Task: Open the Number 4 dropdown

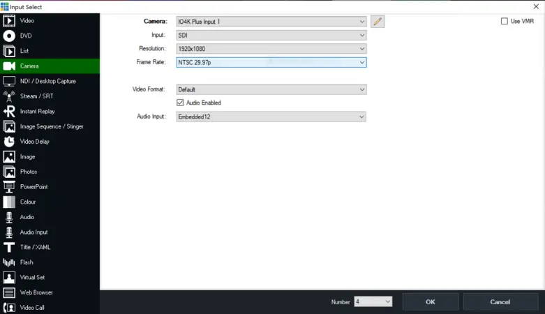Action: (373, 301)
